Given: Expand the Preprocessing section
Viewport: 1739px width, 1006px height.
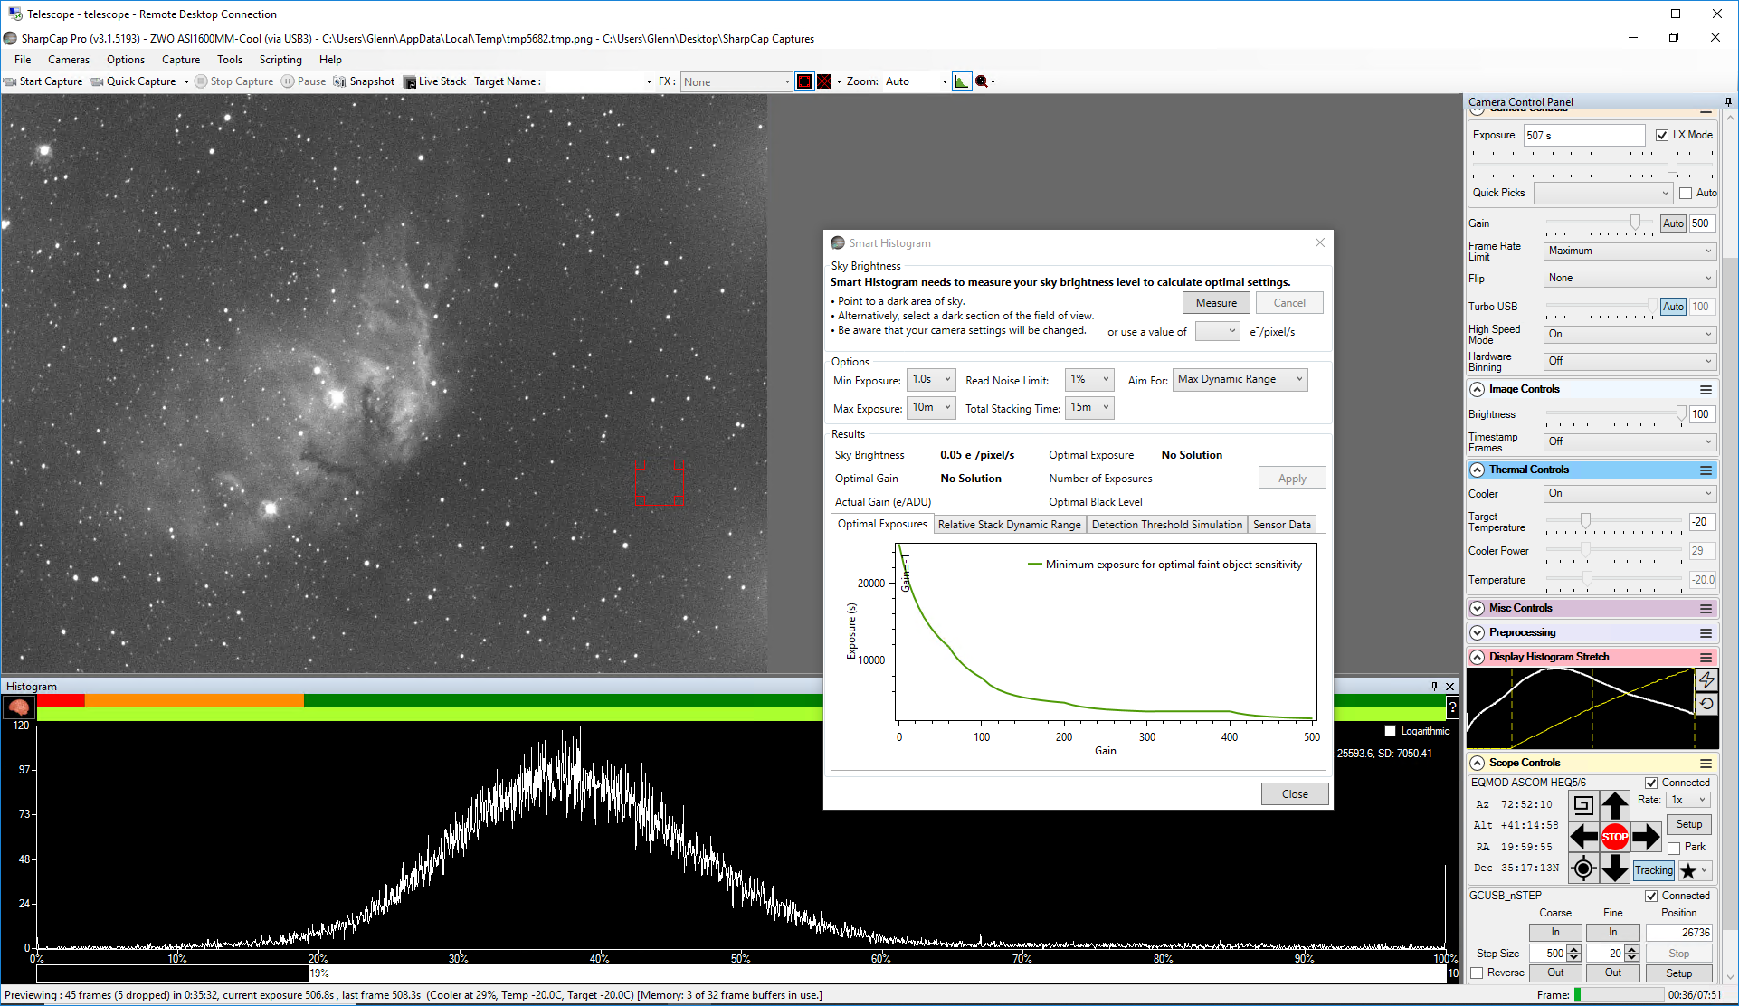Looking at the screenshot, I should [x=1478, y=633].
